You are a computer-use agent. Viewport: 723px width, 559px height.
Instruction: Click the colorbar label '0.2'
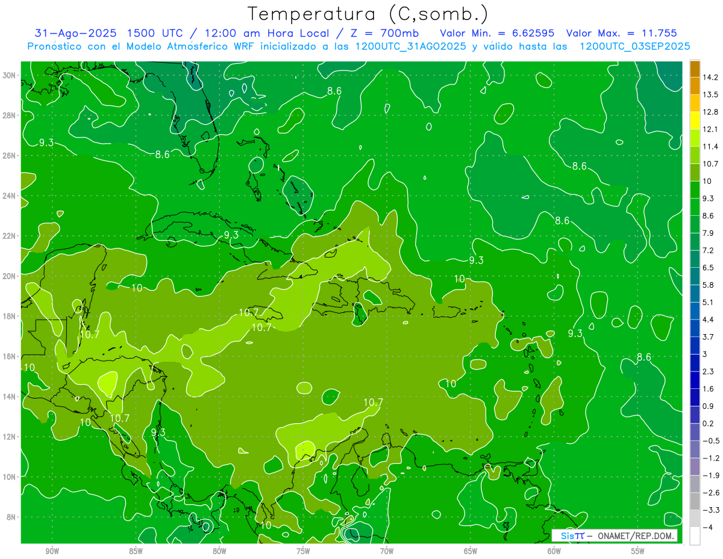click(x=709, y=423)
